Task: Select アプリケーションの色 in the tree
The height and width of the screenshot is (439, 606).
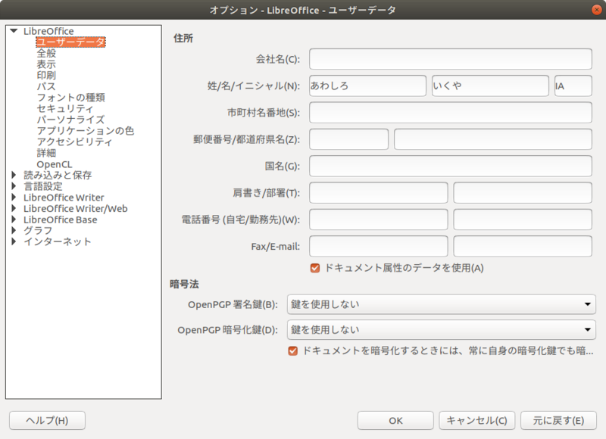Action: [85, 131]
